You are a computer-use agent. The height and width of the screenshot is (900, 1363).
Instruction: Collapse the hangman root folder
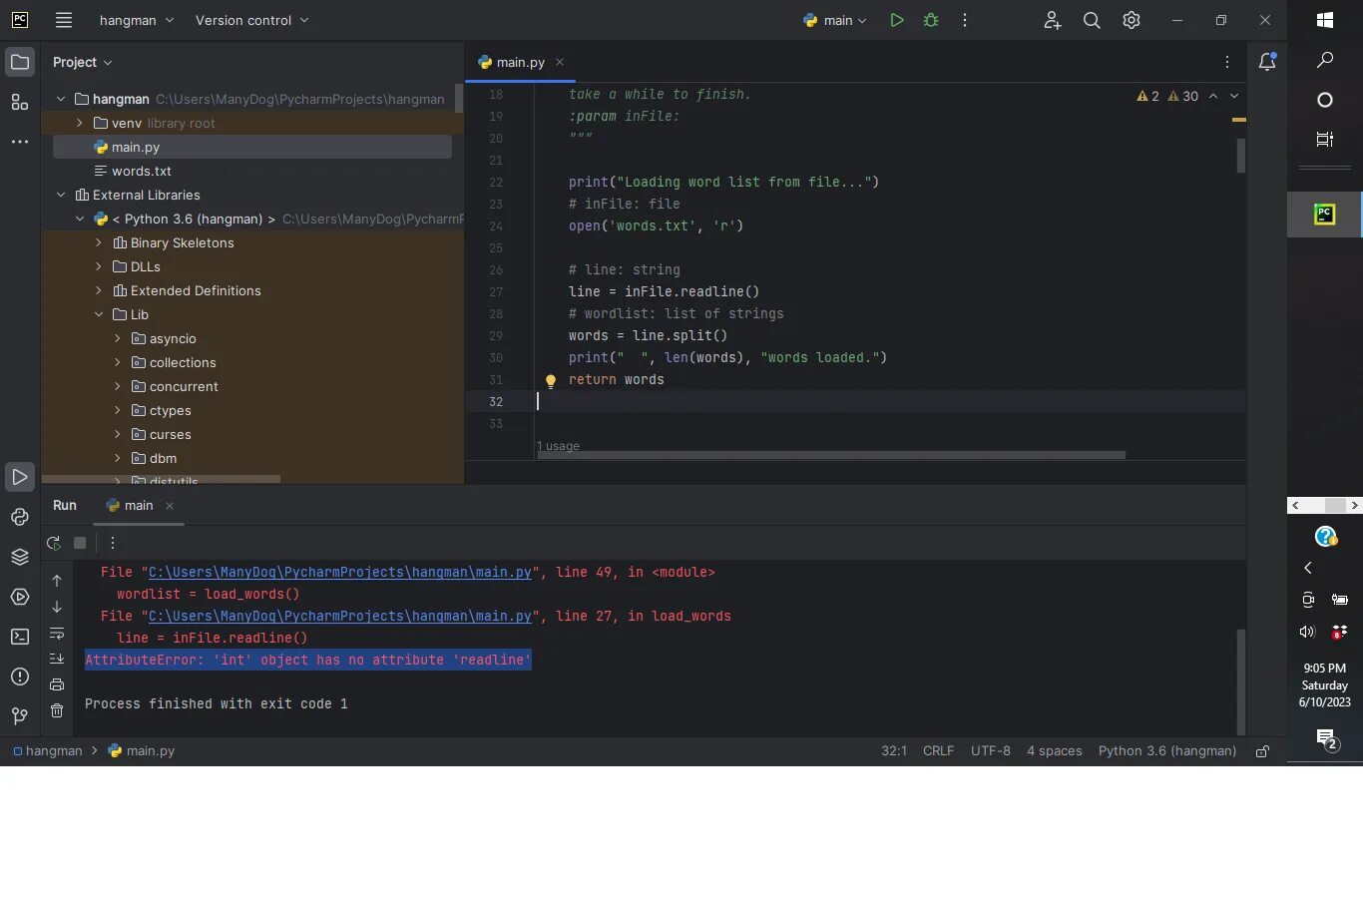point(61,99)
